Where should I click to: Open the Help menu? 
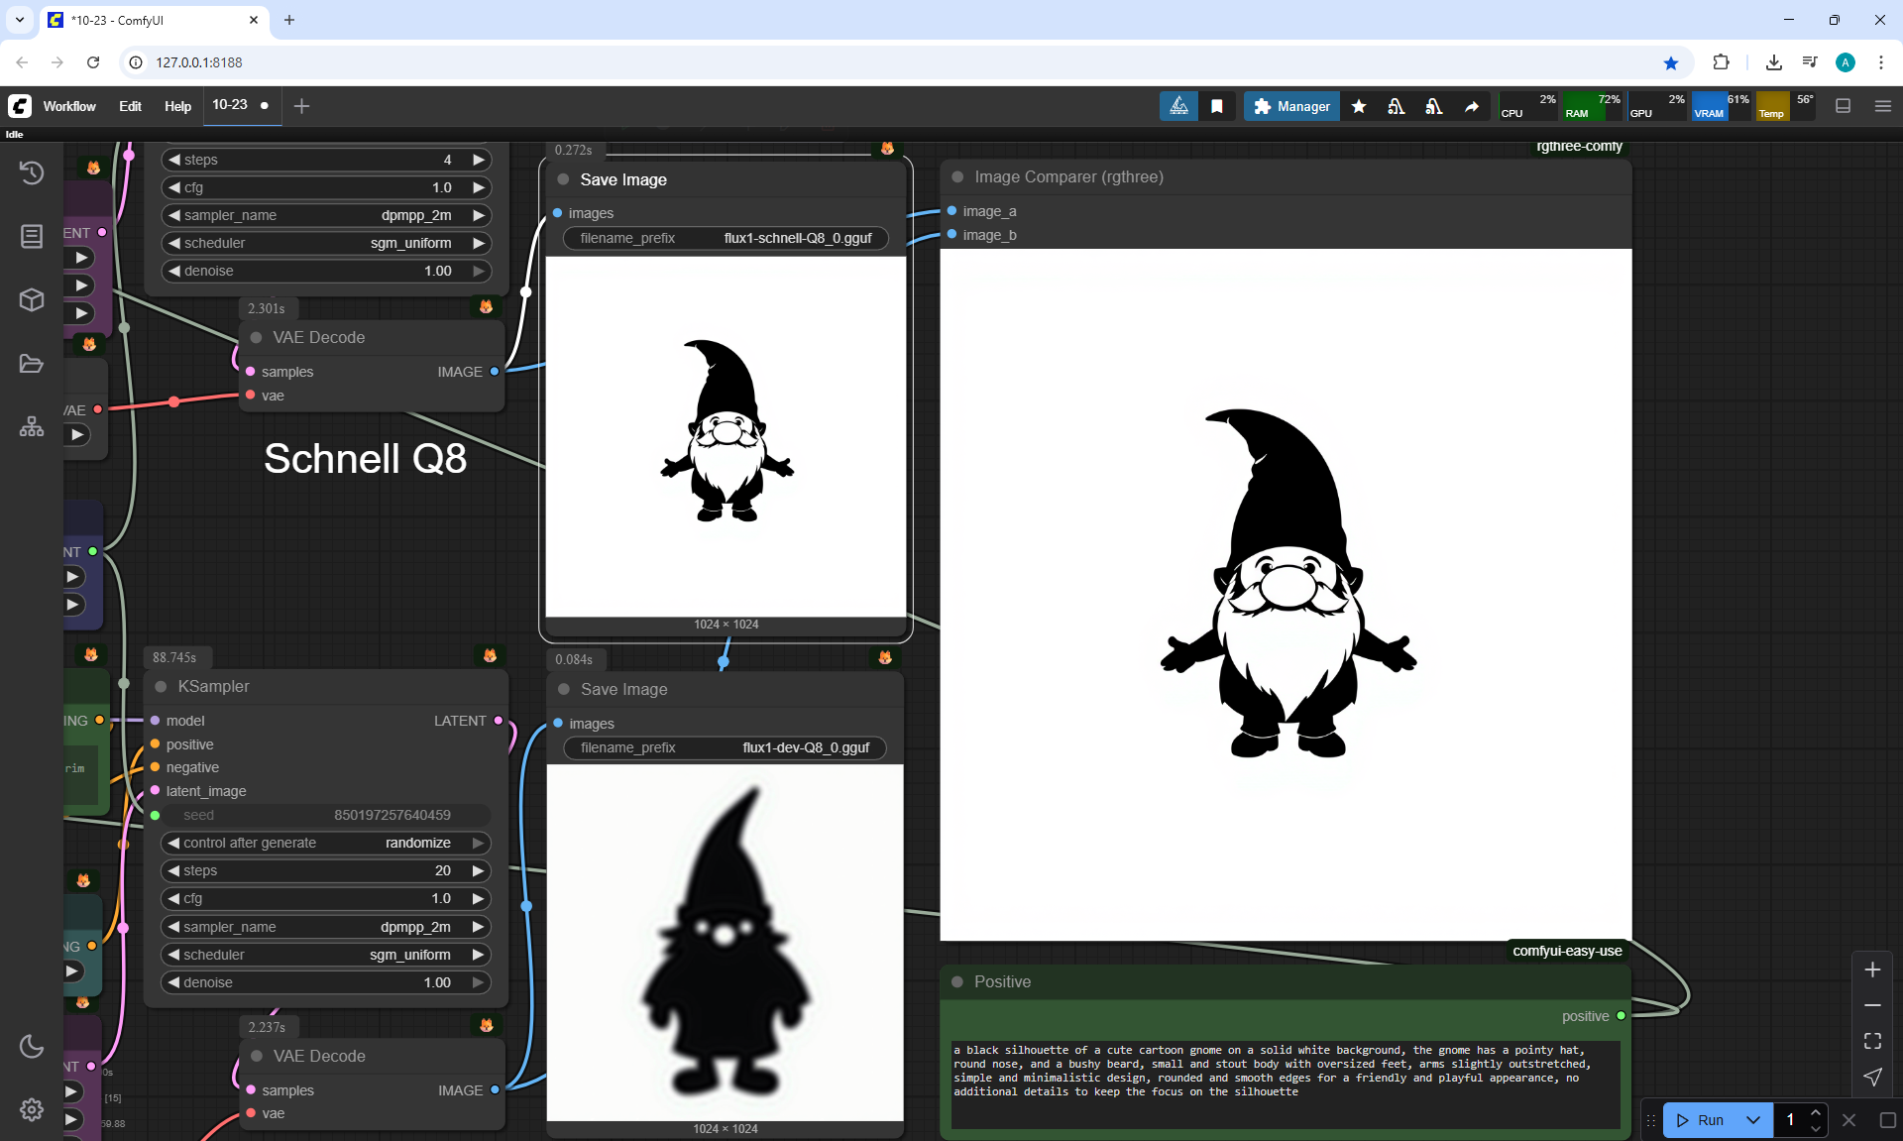177,106
